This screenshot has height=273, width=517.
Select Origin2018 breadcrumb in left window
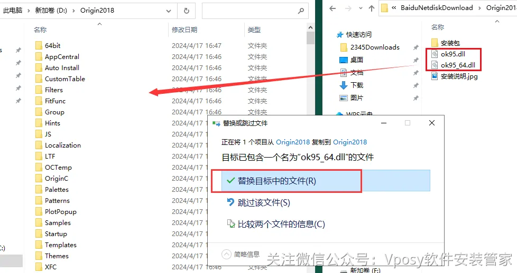click(97, 11)
